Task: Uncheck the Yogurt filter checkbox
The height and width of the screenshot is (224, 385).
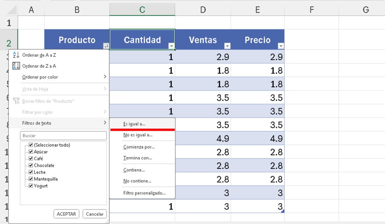Action: pyautogui.click(x=31, y=186)
